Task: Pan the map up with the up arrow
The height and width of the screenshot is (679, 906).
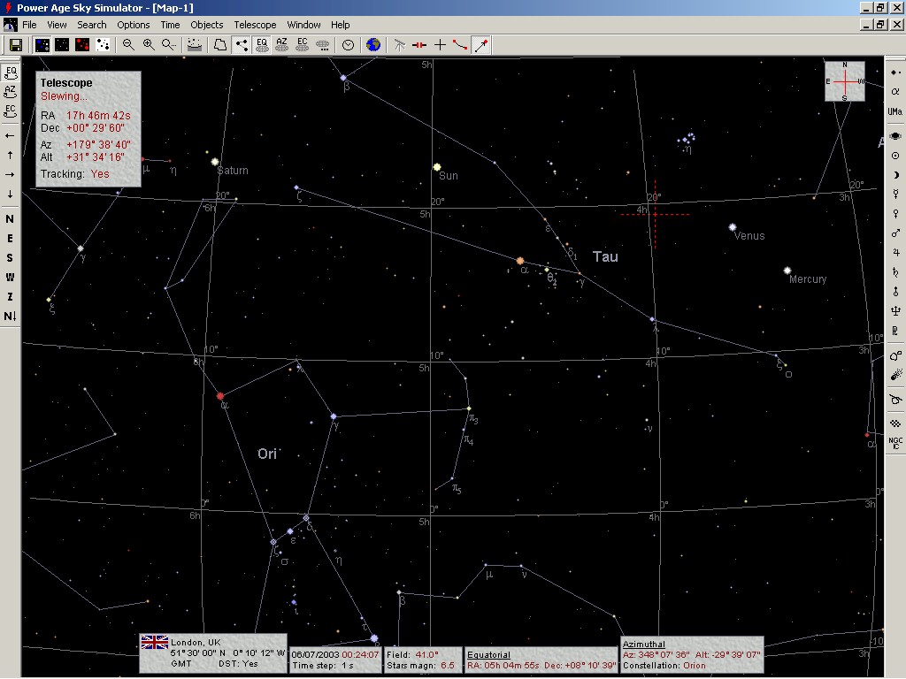Action: point(10,156)
